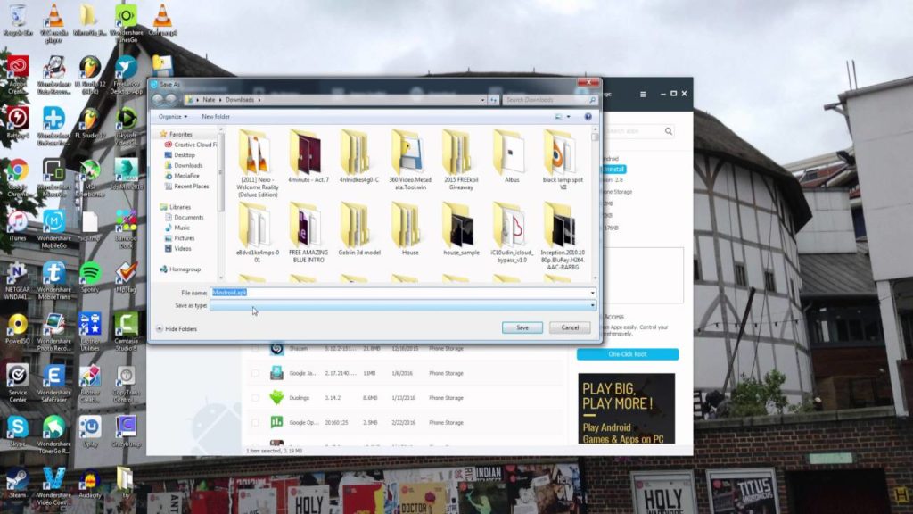Click the Save button in Save As dialog
Viewport: 913px width, 514px height.
point(522,327)
